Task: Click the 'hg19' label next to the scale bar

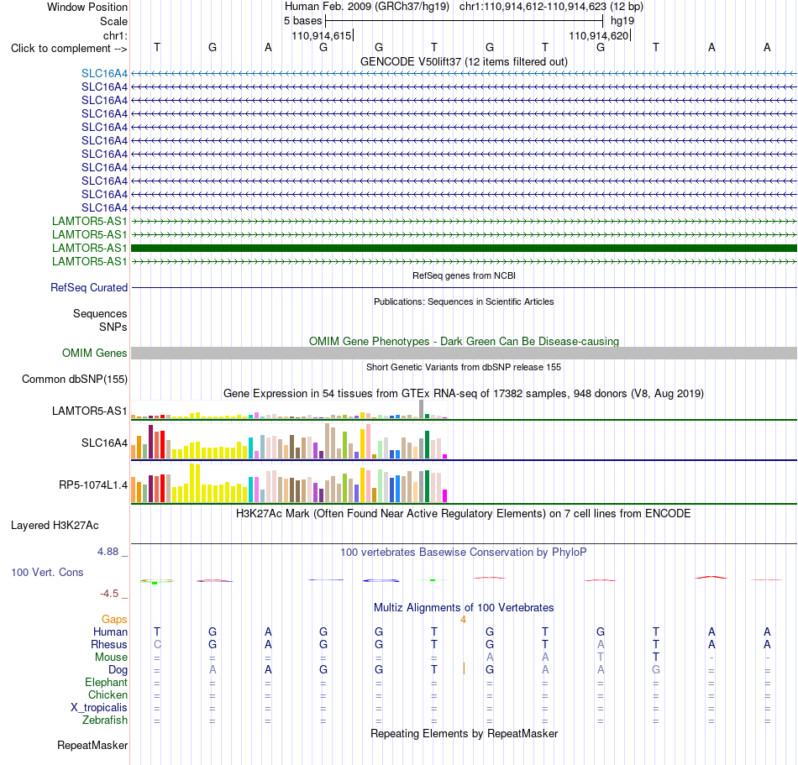Action: click(622, 21)
